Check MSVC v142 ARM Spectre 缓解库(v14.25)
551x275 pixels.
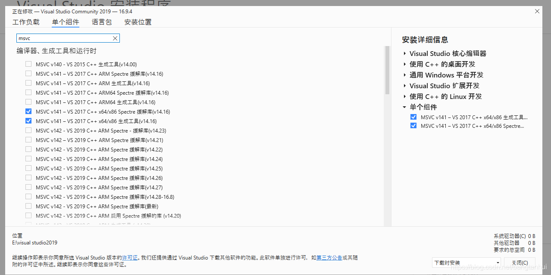[28, 168]
